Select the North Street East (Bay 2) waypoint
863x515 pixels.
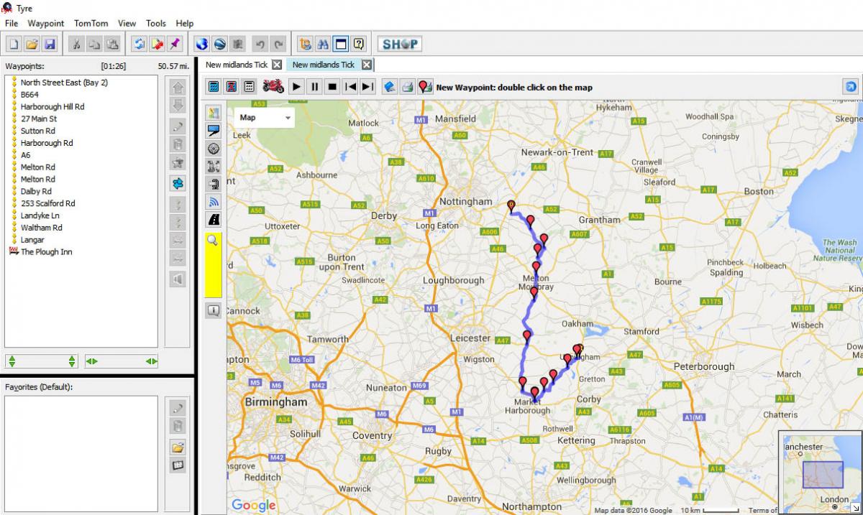tap(64, 83)
